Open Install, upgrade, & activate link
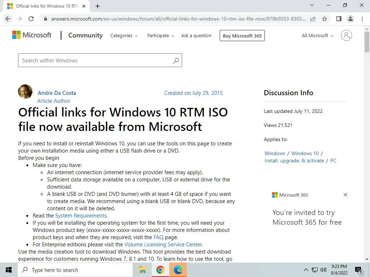The width and height of the screenshot is (370, 277). (294, 161)
